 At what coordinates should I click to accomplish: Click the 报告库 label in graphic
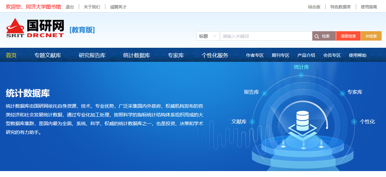click(252, 92)
